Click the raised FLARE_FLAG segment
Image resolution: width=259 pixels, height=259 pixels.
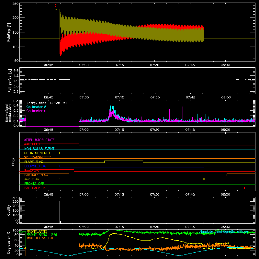coord(124,161)
